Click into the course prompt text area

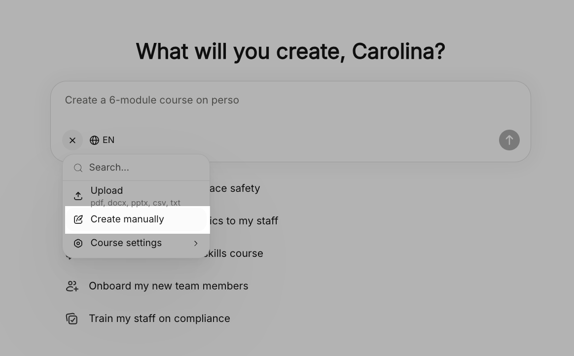(x=290, y=106)
